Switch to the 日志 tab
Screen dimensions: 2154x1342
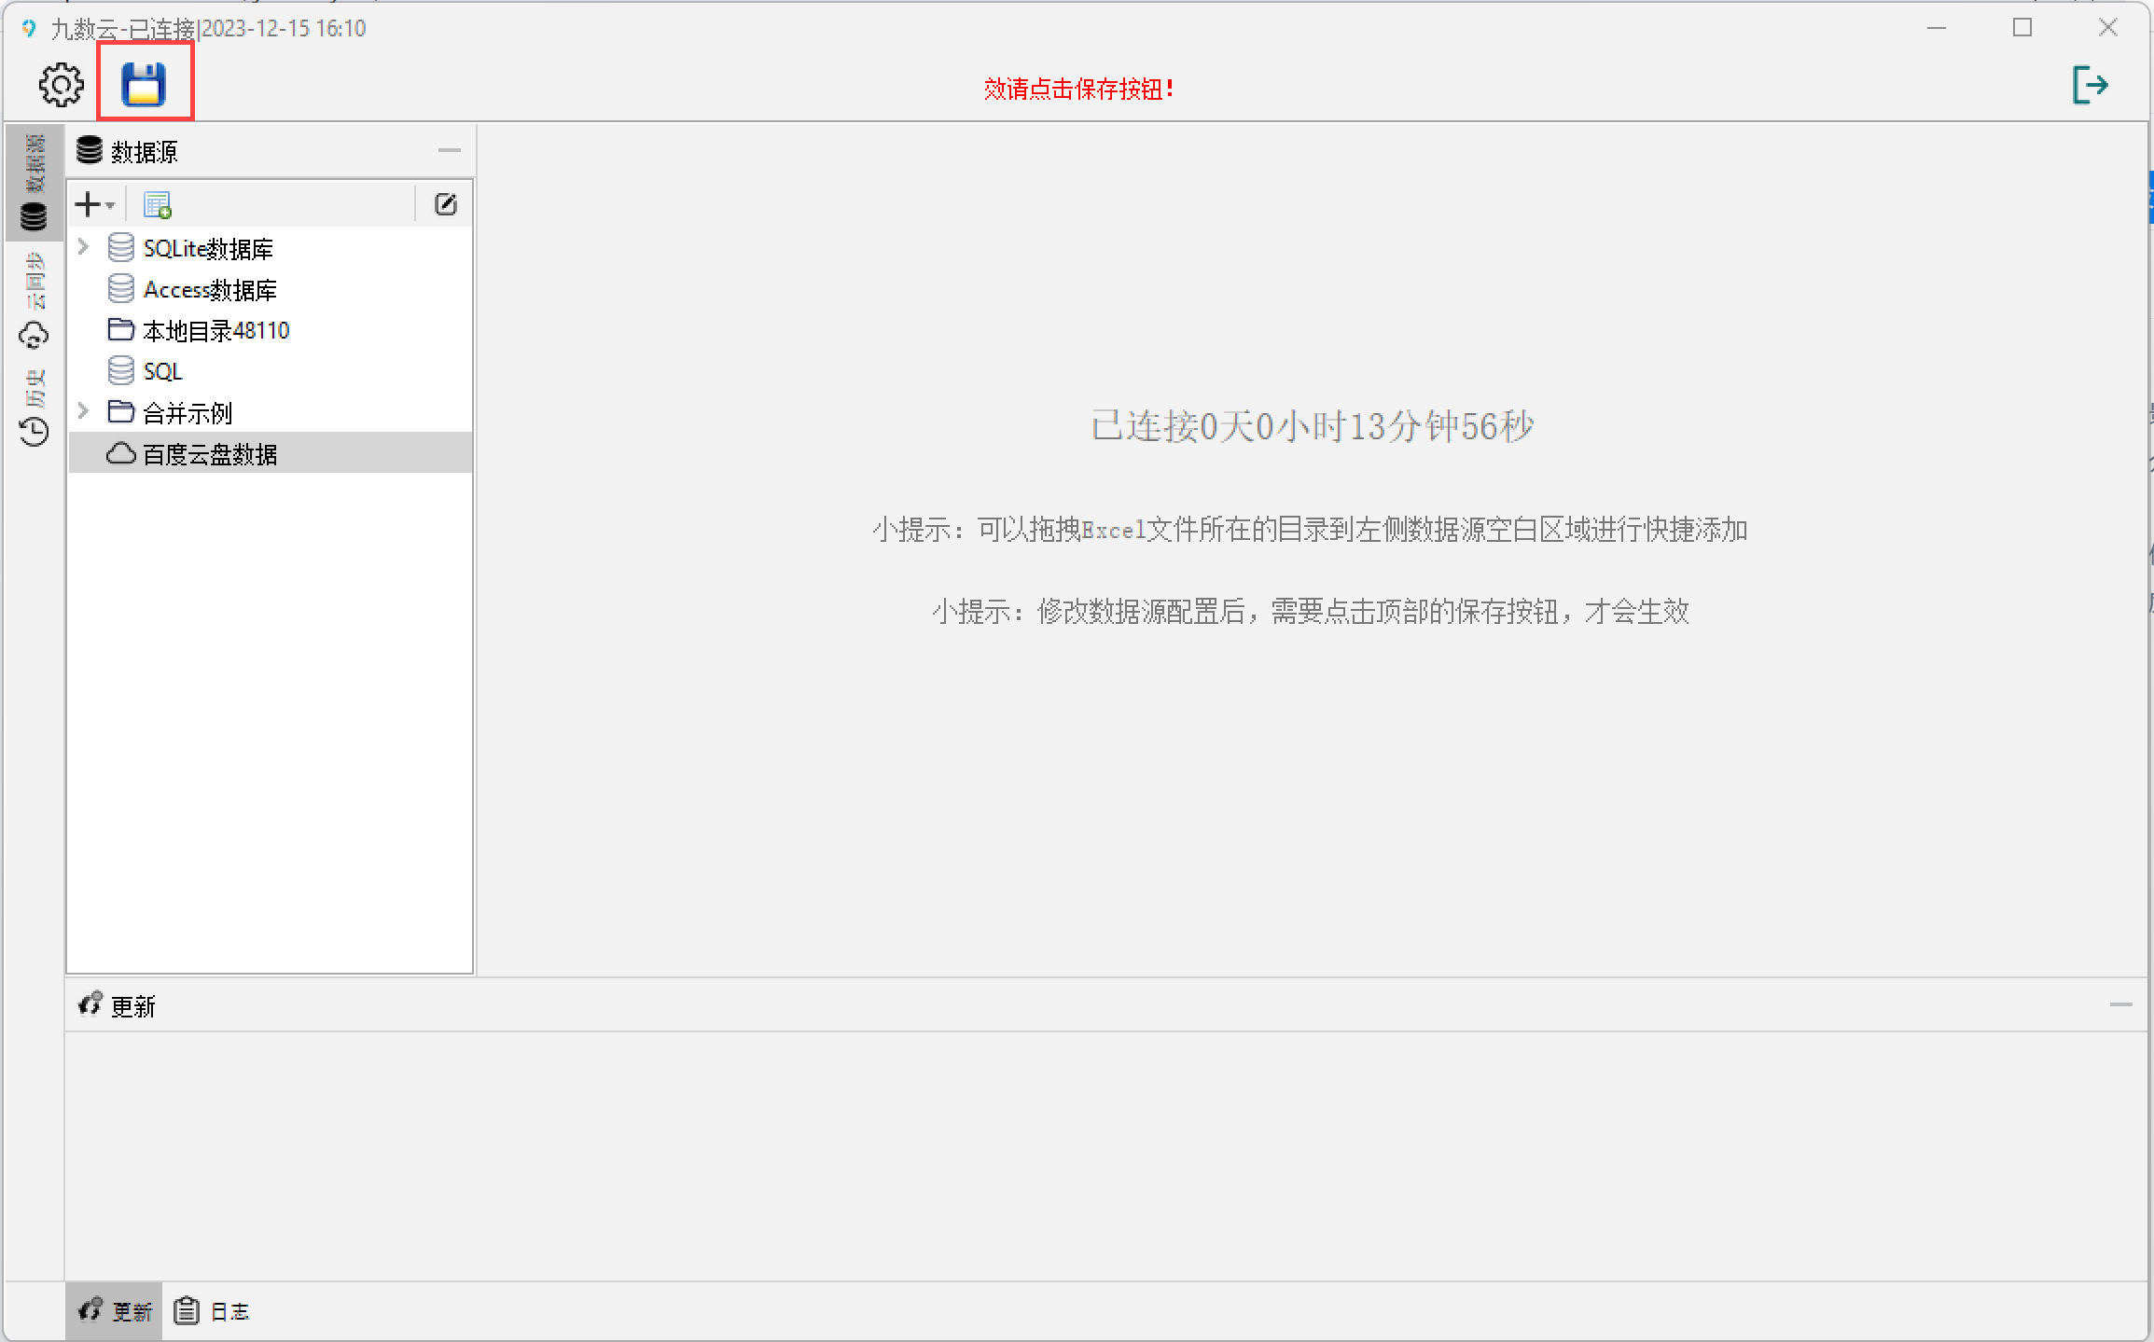213,1311
